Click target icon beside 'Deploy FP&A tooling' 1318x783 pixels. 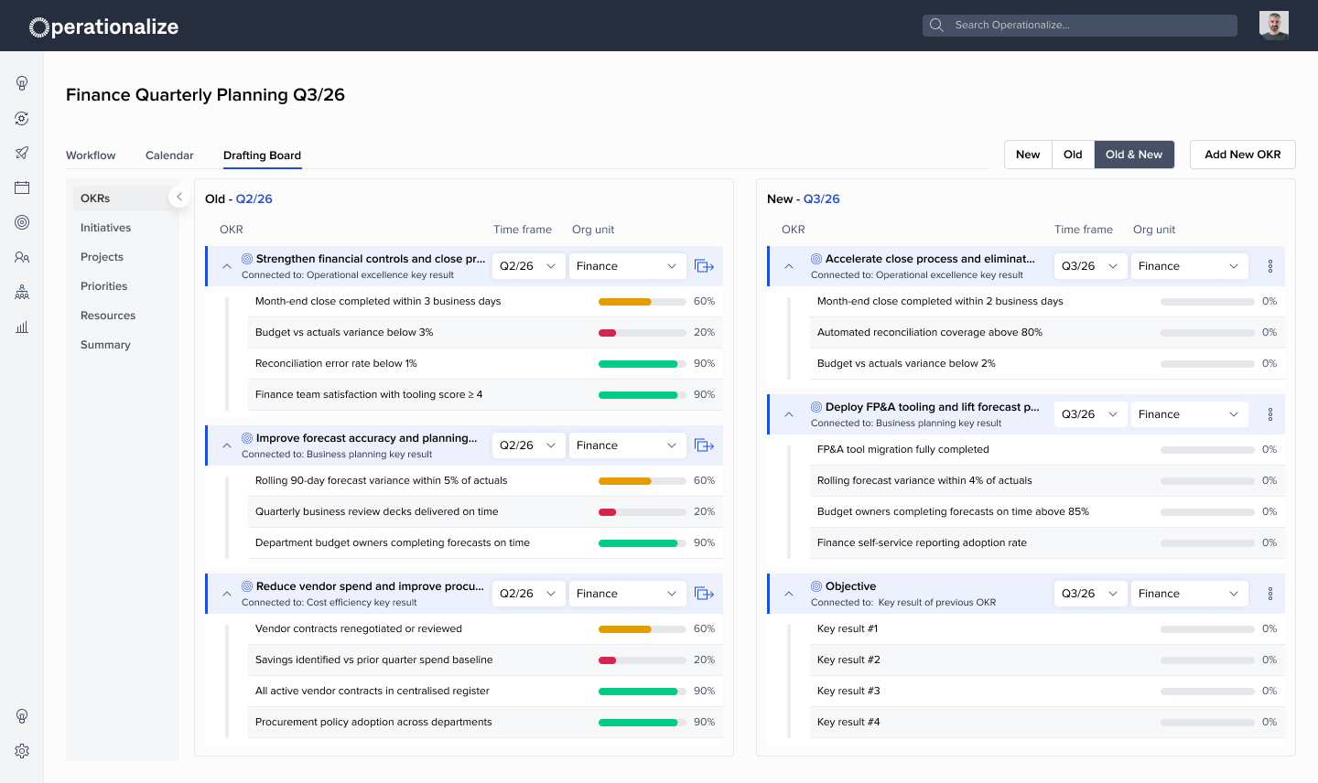816,407
